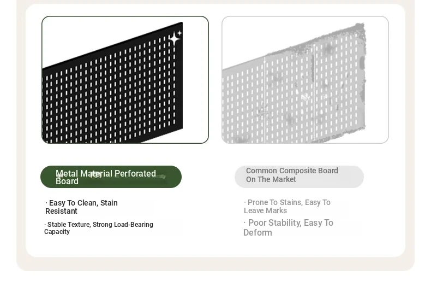Click the word Deform in gray text

tap(258, 233)
